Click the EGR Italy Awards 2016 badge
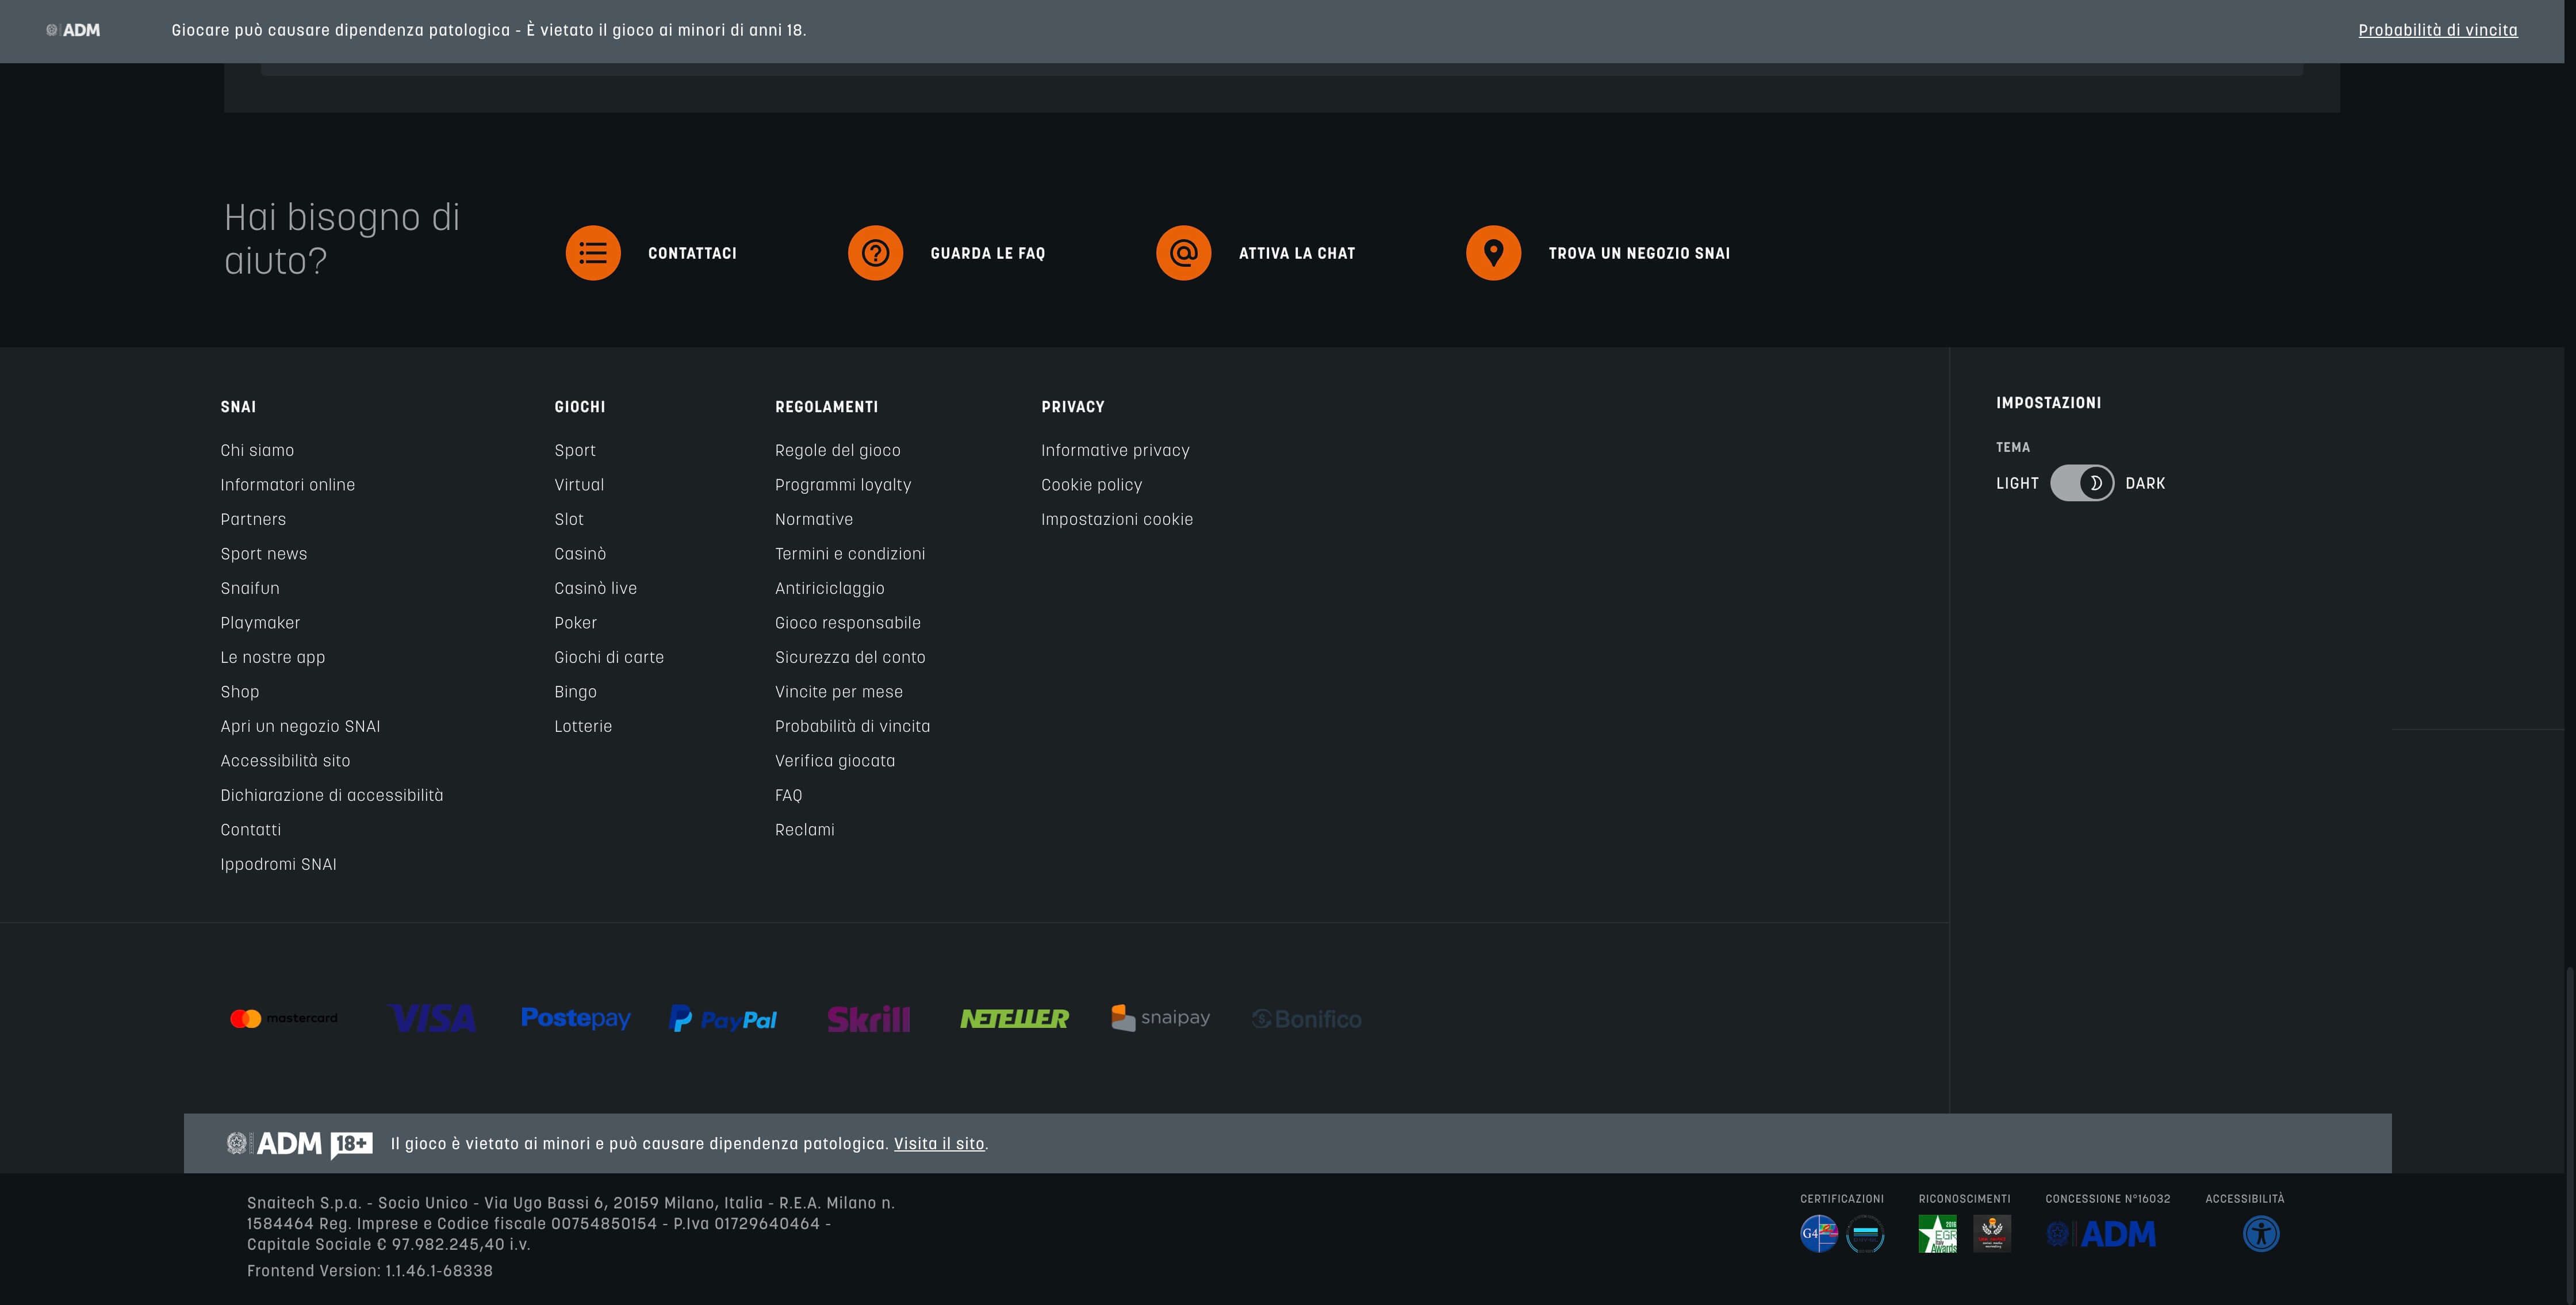This screenshot has height=1305, width=2576. (1937, 1233)
